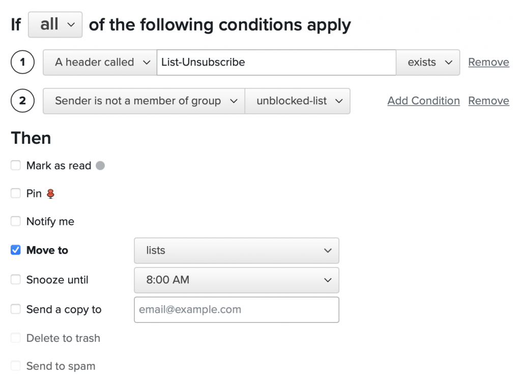521x387 pixels.
Task: Open the 'exists' operator dropdown
Action: click(428, 63)
